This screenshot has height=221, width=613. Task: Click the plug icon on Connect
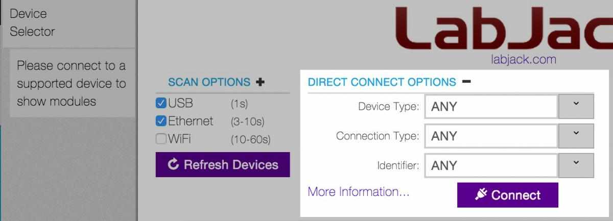[x=481, y=194]
